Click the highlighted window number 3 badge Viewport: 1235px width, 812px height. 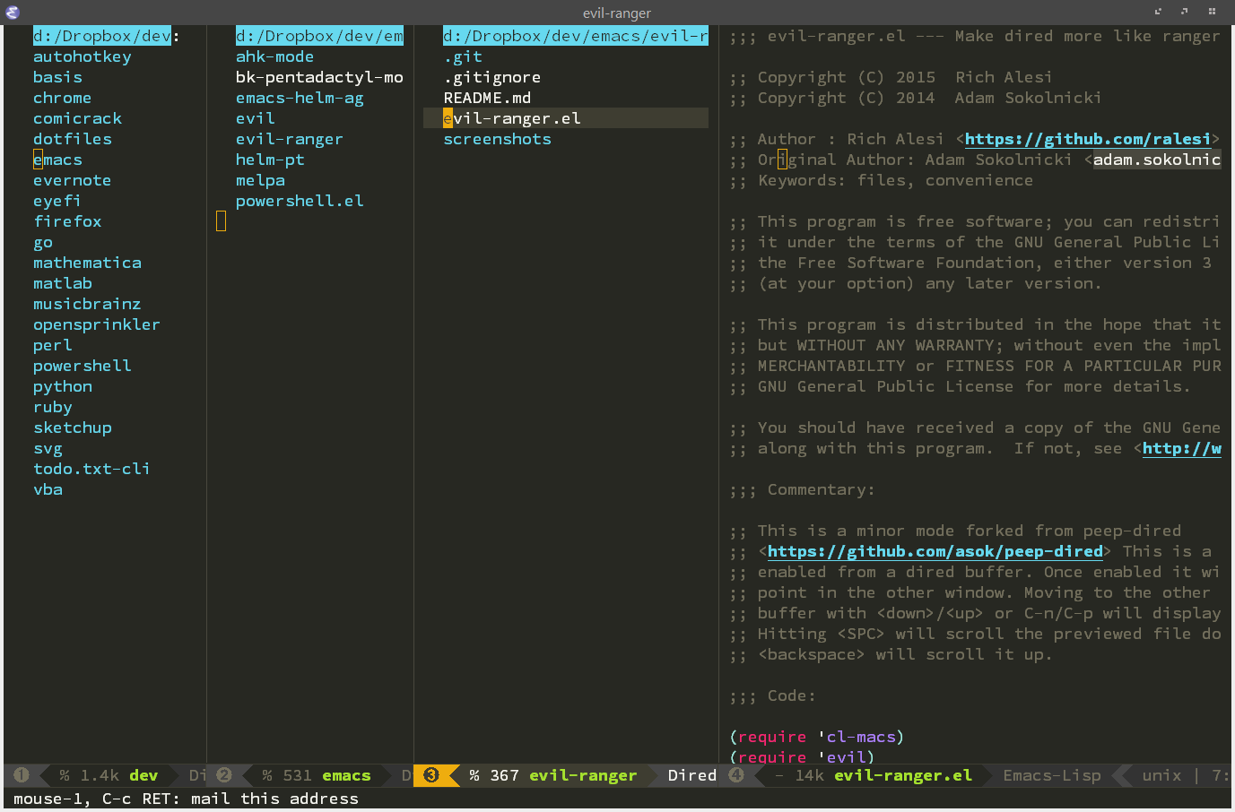coord(431,775)
